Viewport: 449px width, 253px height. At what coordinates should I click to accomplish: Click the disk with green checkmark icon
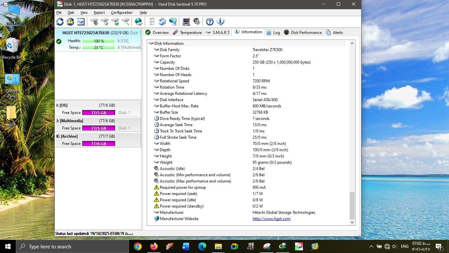(115, 22)
